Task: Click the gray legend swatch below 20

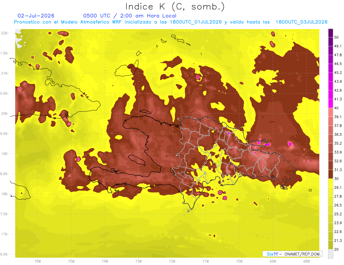Action: point(331,254)
